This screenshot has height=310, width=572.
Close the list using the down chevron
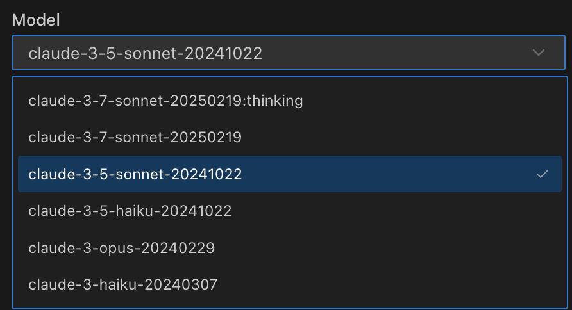[x=539, y=53]
